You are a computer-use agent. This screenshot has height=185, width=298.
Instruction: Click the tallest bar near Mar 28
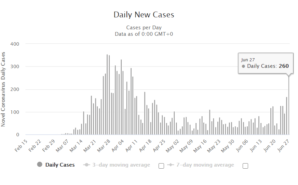pos(107,95)
